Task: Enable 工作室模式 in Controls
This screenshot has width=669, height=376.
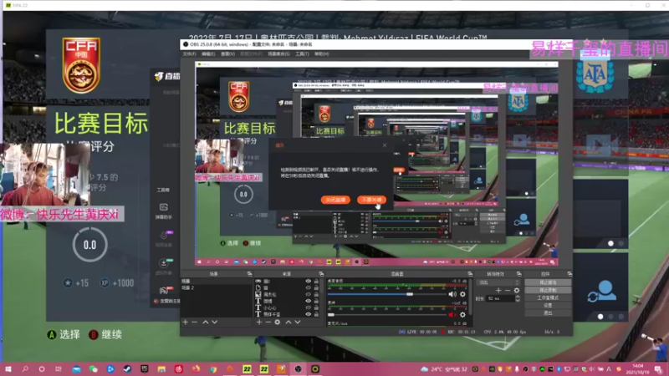Action: (x=548, y=297)
